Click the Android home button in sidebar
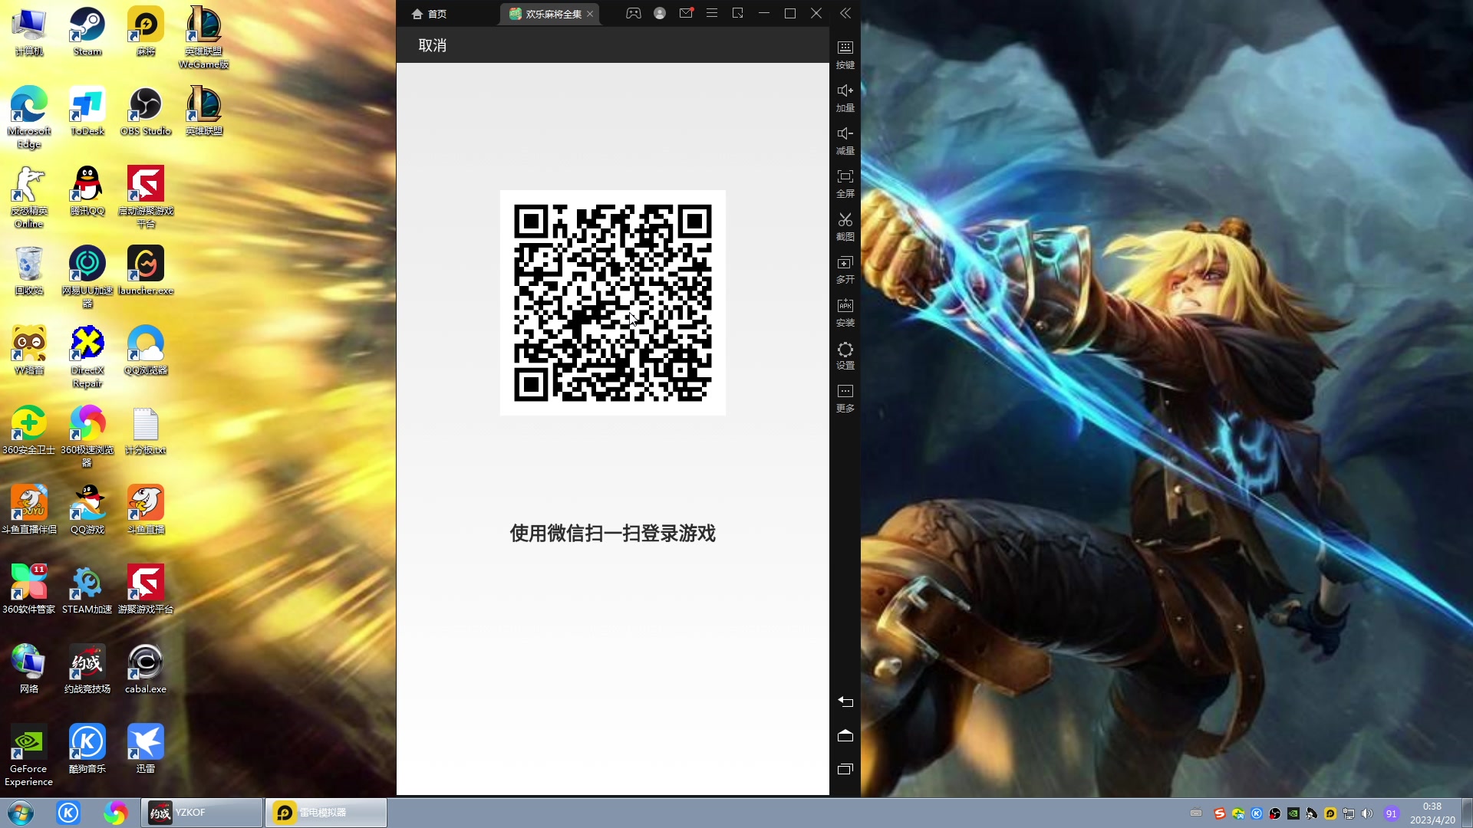Image resolution: width=1473 pixels, height=828 pixels. (x=845, y=735)
